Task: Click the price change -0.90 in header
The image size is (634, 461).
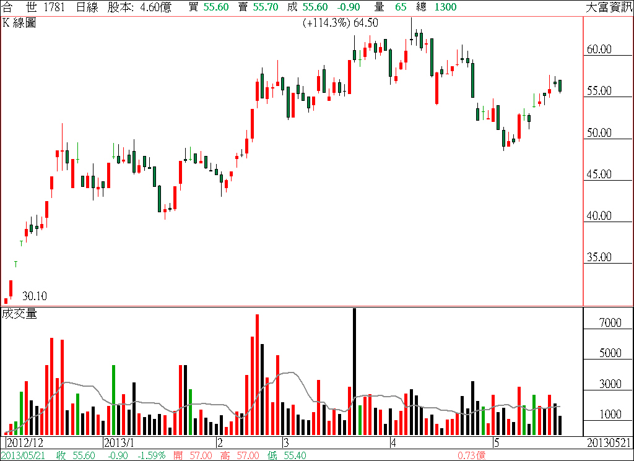Action: tap(349, 7)
